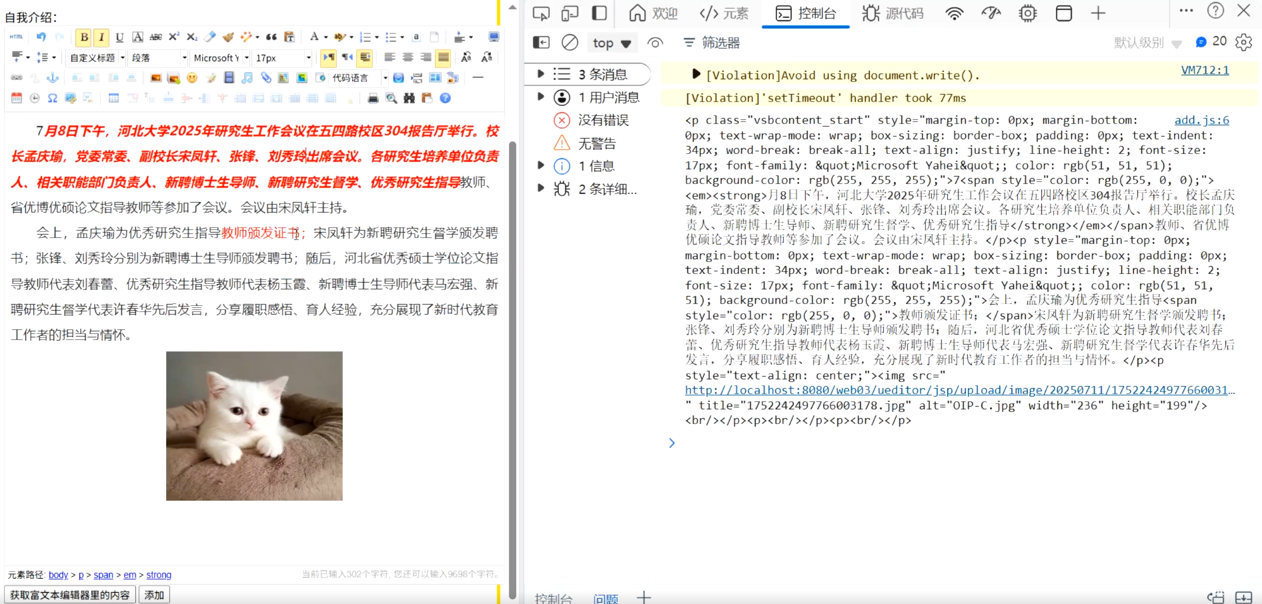
Task: Click the white kitten image in editor
Action: [x=254, y=426]
